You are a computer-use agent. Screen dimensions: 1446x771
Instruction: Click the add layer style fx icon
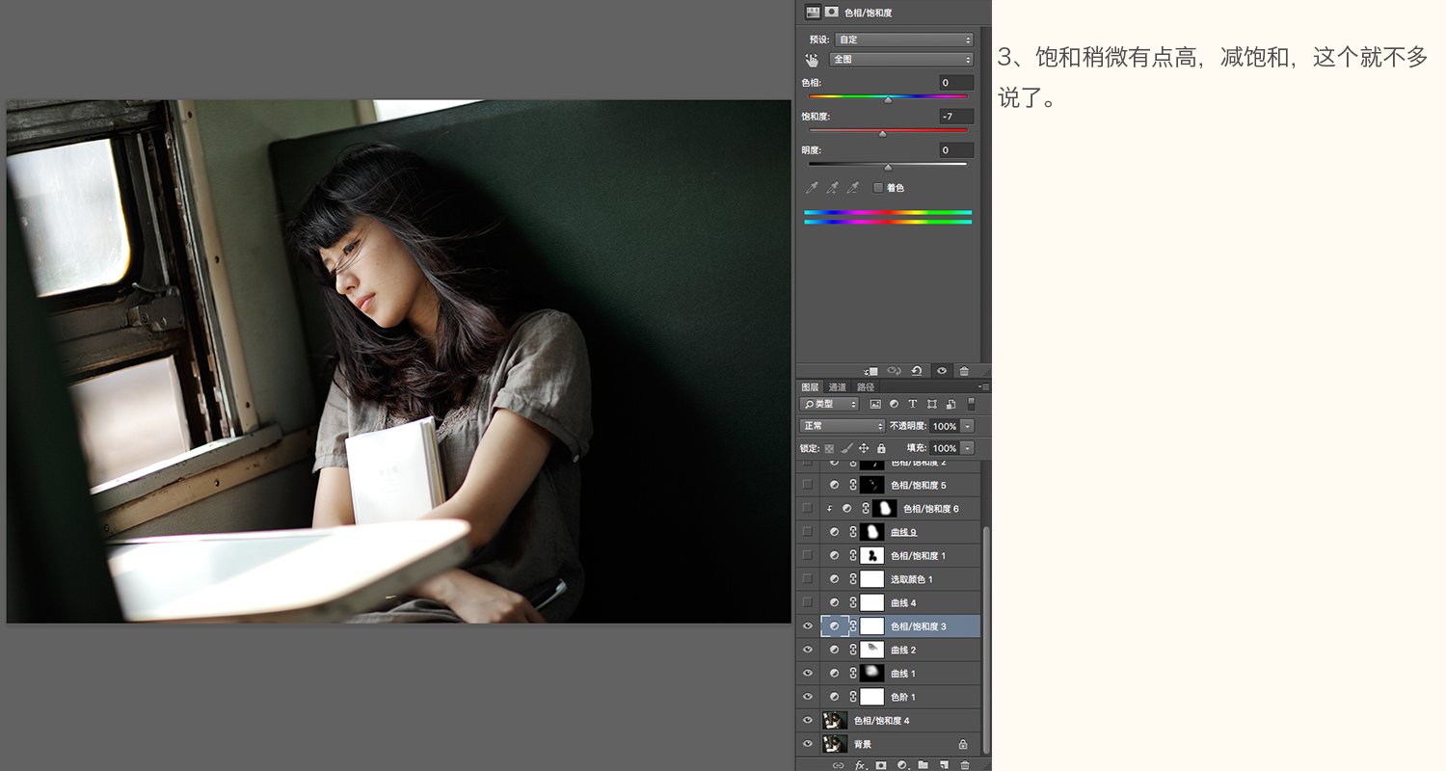861,764
